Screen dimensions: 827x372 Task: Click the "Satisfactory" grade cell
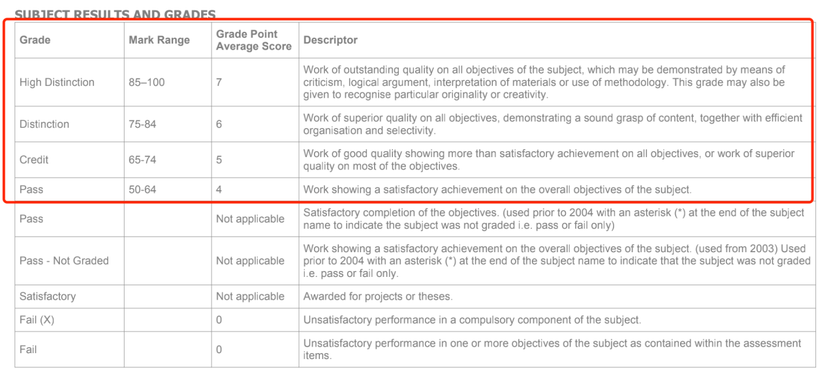(48, 296)
